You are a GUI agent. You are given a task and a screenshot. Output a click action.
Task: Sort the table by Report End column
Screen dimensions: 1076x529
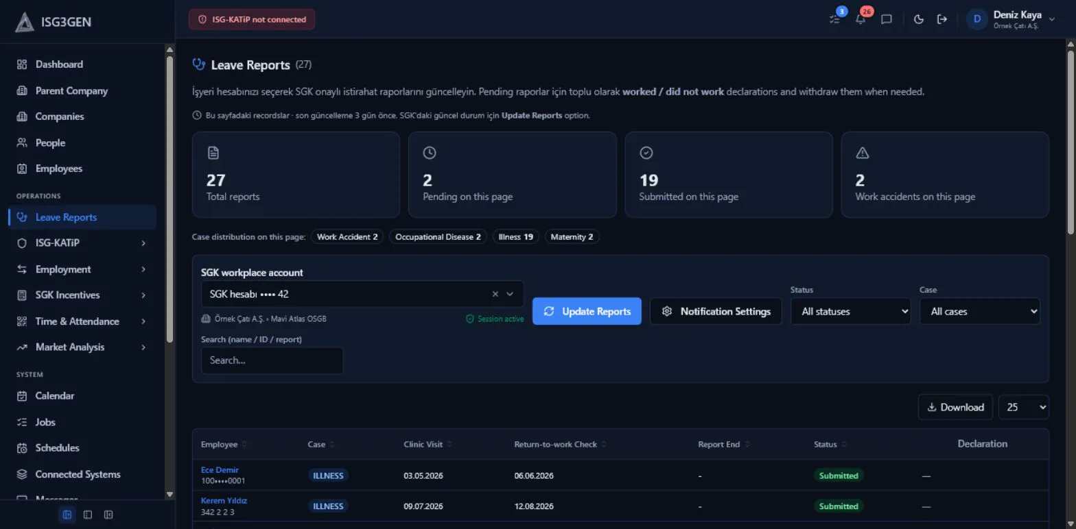point(724,445)
